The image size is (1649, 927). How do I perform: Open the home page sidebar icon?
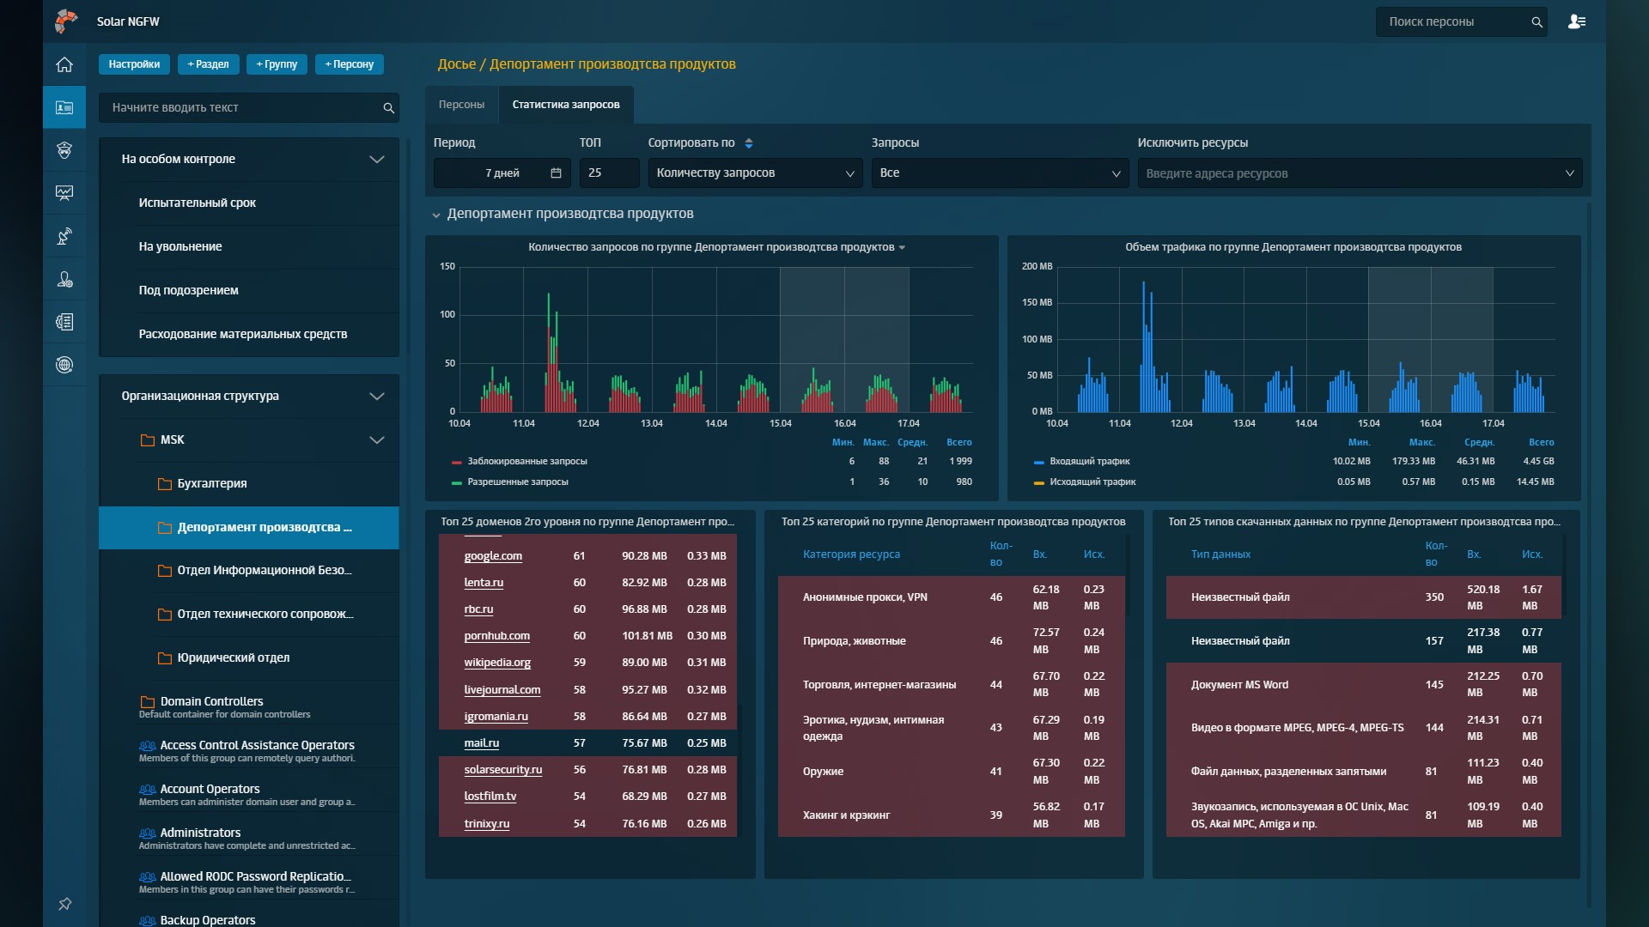pyautogui.click(x=64, y=64)
